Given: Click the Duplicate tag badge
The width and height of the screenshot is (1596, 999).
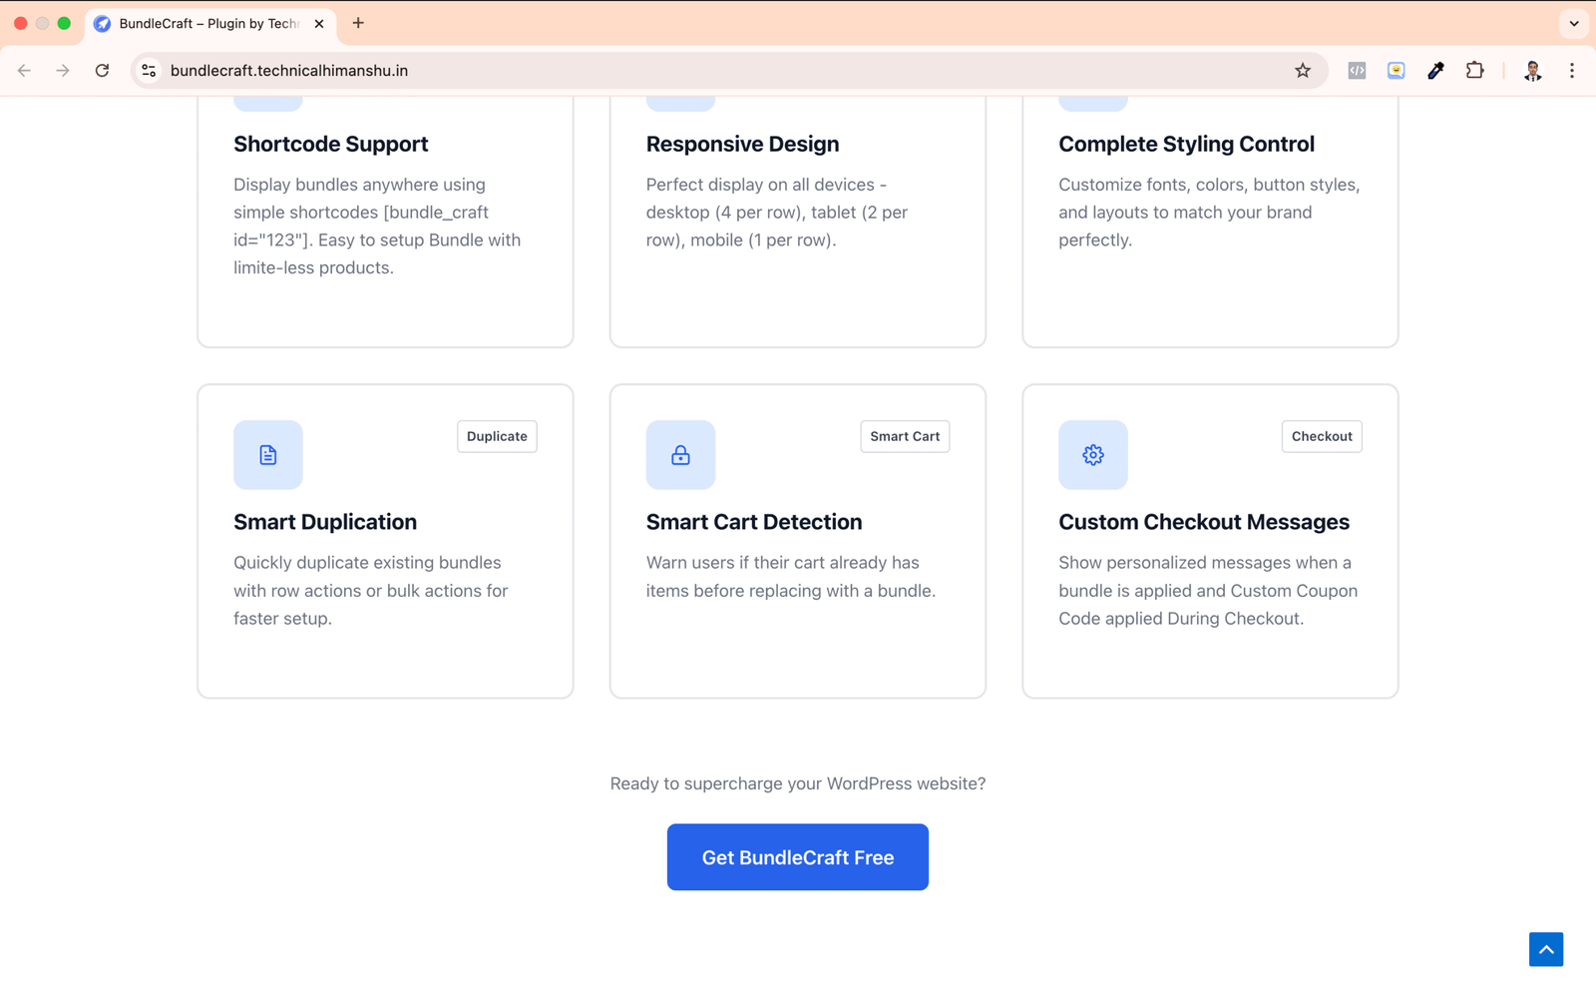Looking at the screenshot, I should (497, 436).
